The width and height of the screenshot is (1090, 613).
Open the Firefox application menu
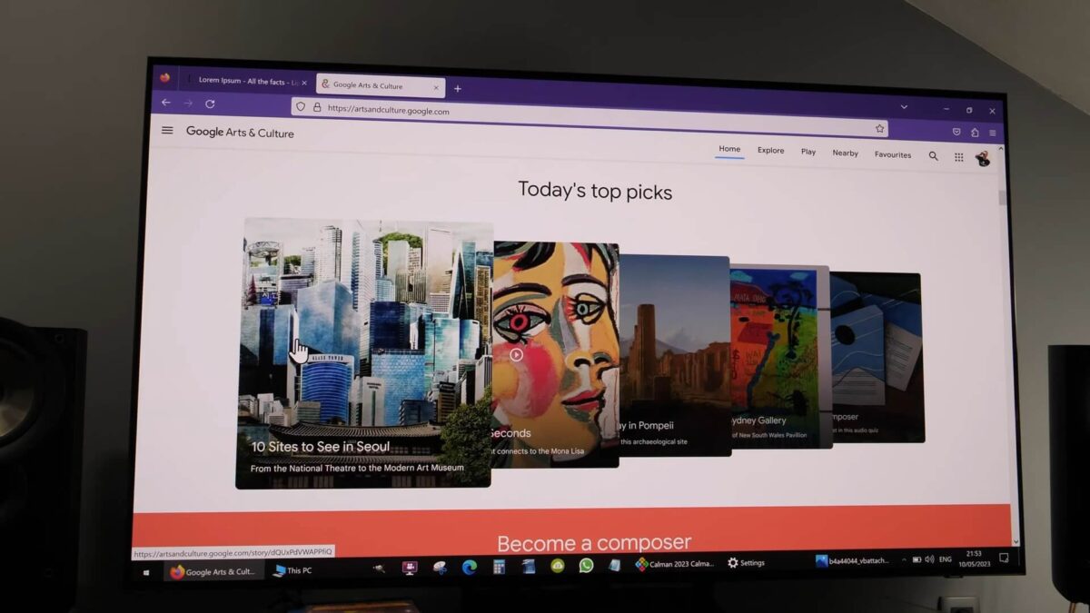point(992,133)
